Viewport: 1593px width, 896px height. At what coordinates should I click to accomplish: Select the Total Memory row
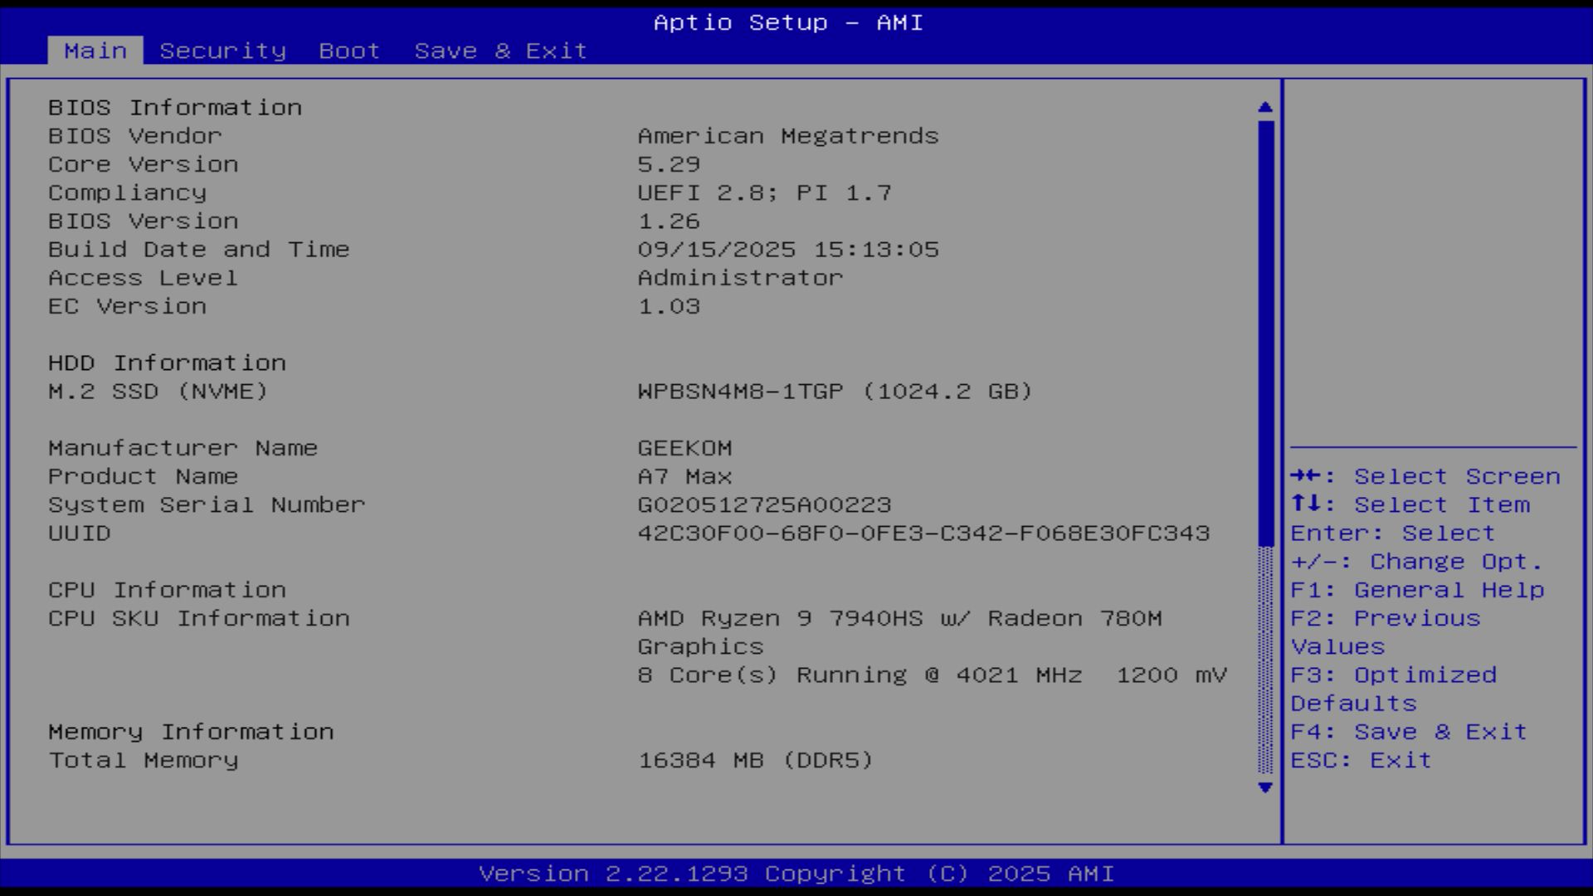coord(144,760)
